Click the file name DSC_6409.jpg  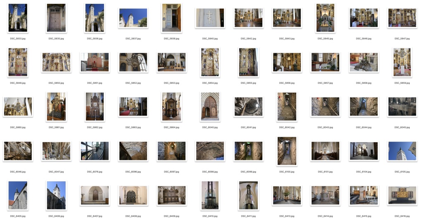click(x=171, y=216)
